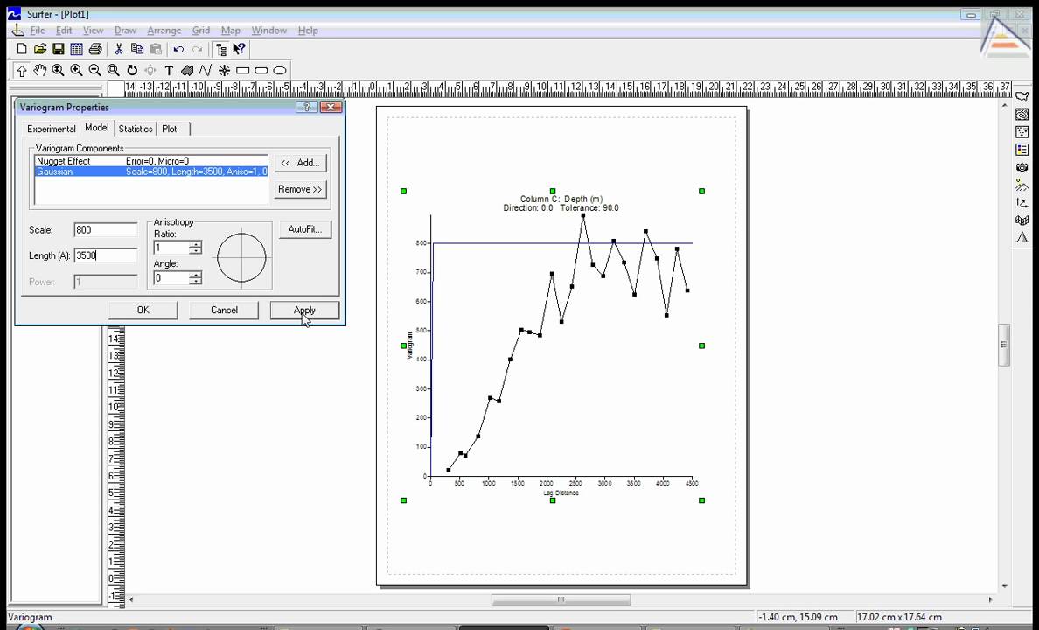Create a base map from right toolbar
1039x630 pixels.
pos(1022,97)
